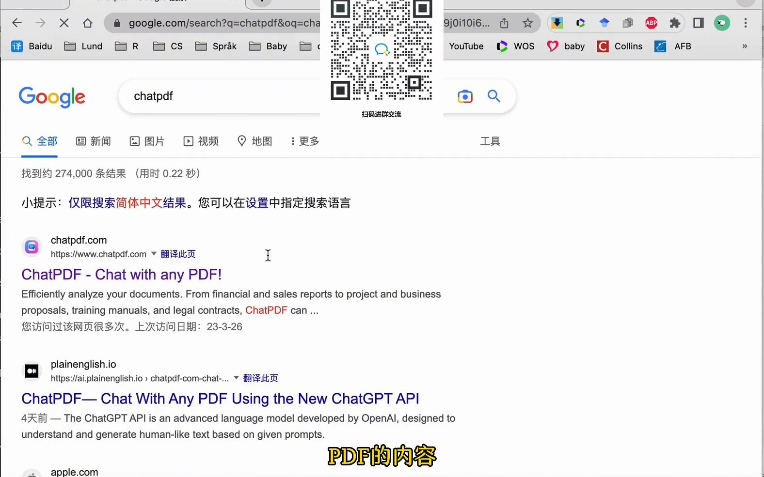Screen dimensions: 764x477
Task: Click 仅限搜索简体中文结果 link
Action: click(127, 202)
